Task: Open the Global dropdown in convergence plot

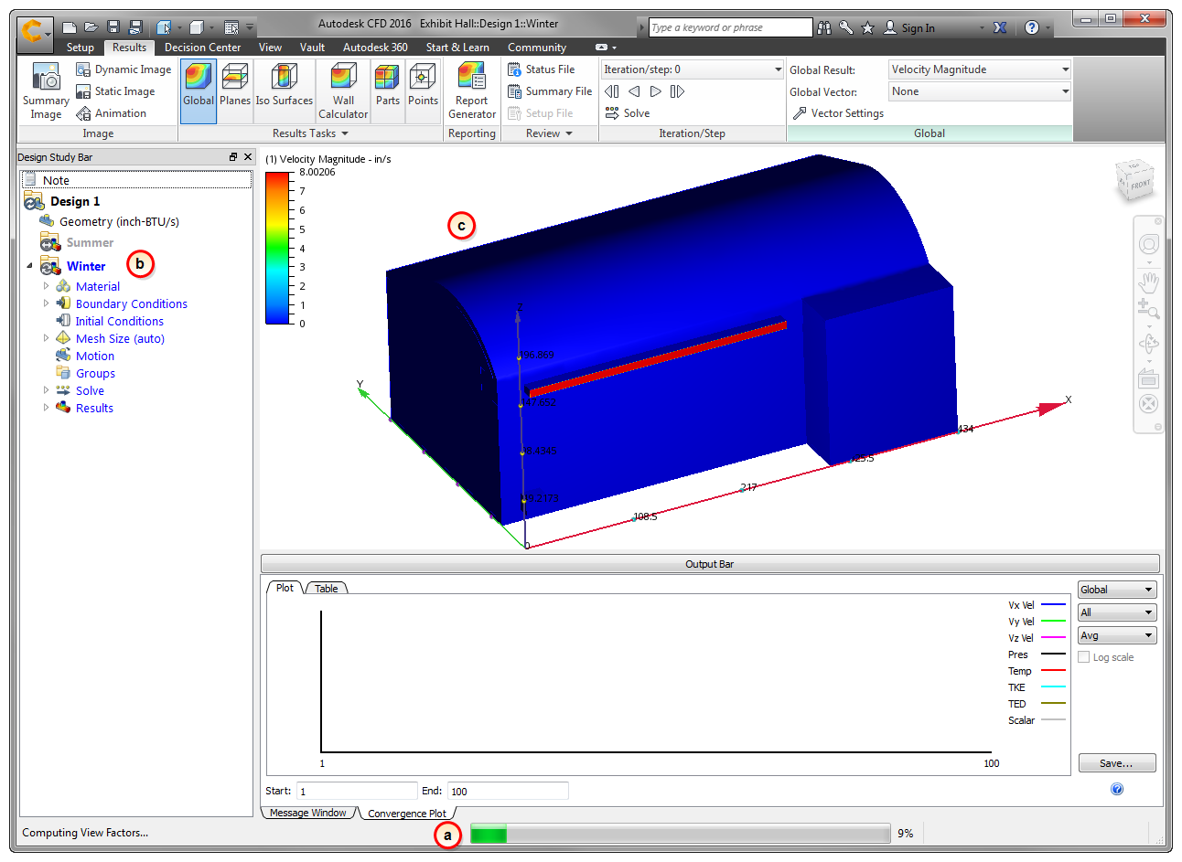Action: [x=1117, y=590]
